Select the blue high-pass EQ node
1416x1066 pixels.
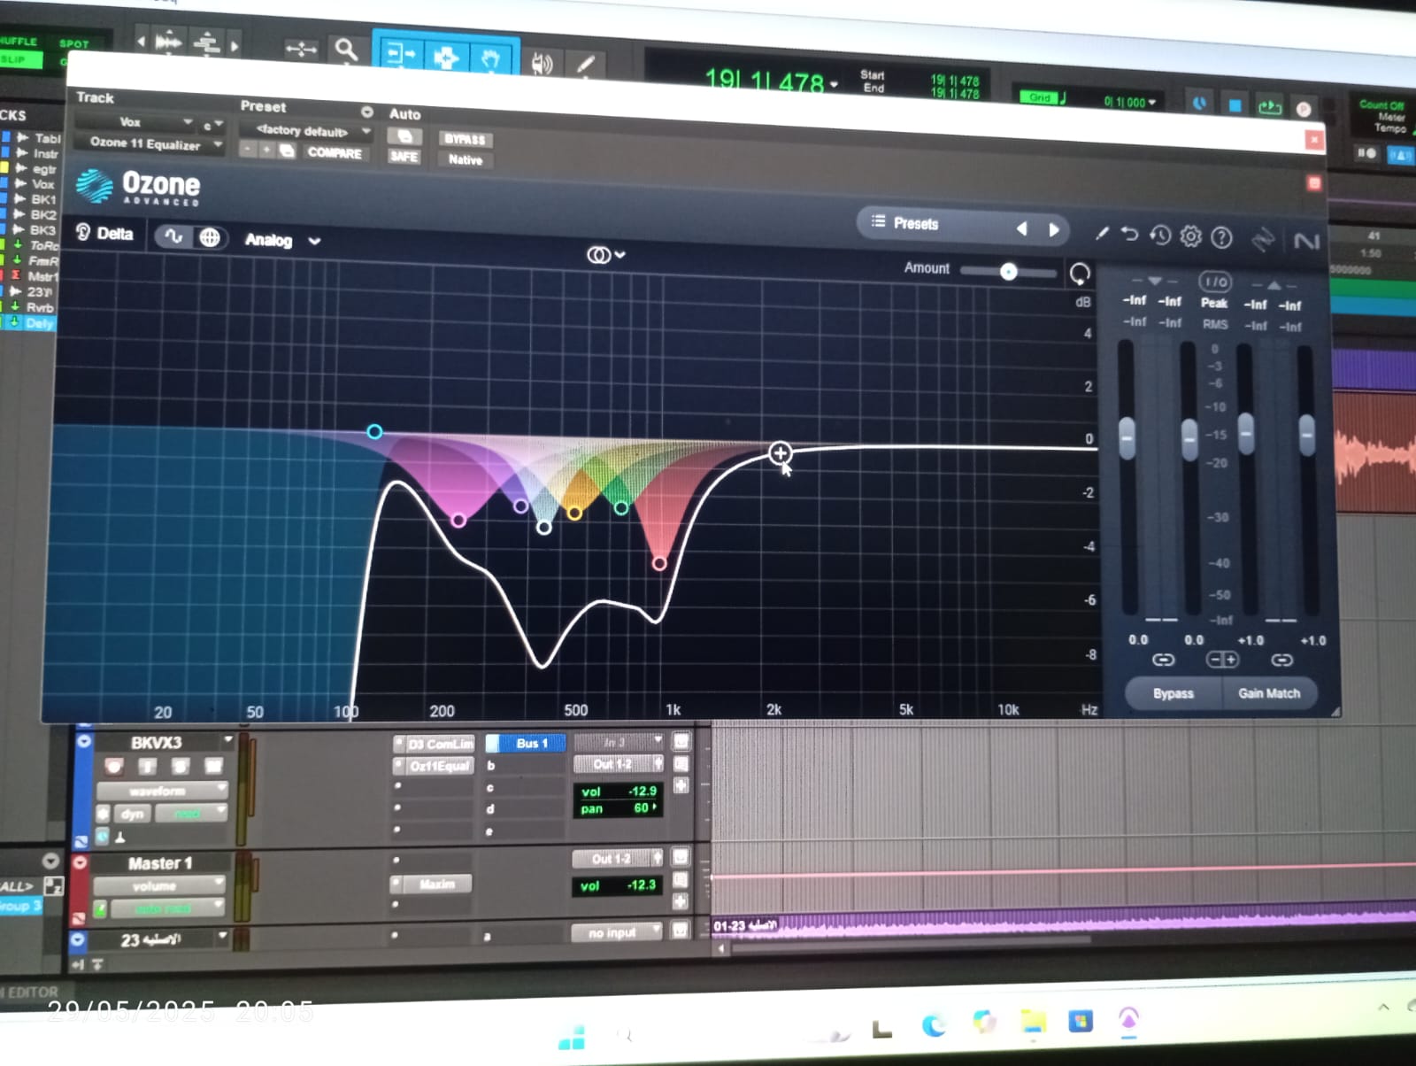point(374,431)
